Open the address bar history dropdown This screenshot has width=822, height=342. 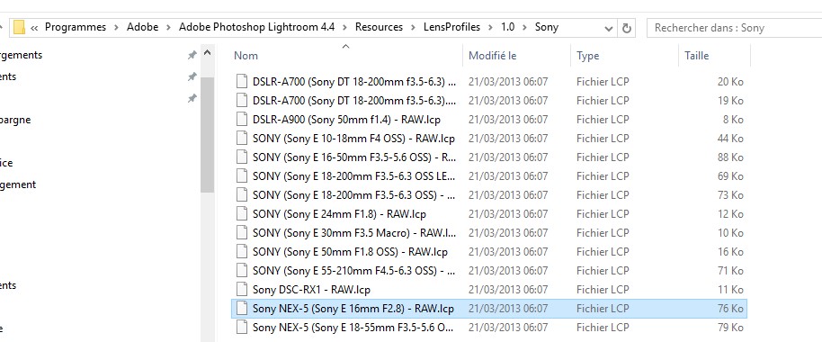pyautogui.click(x=609, y=28)
